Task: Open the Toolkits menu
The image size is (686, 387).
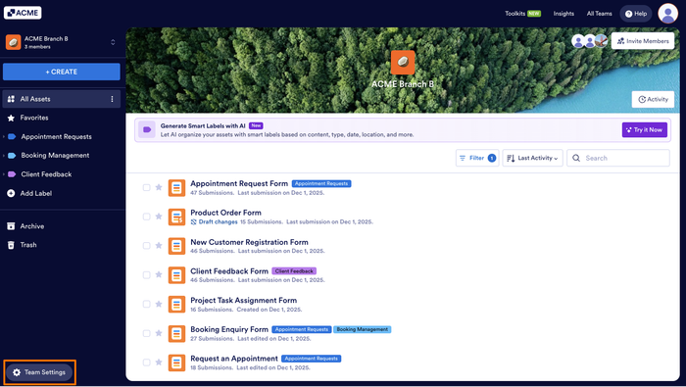Action: pos(522,14)
